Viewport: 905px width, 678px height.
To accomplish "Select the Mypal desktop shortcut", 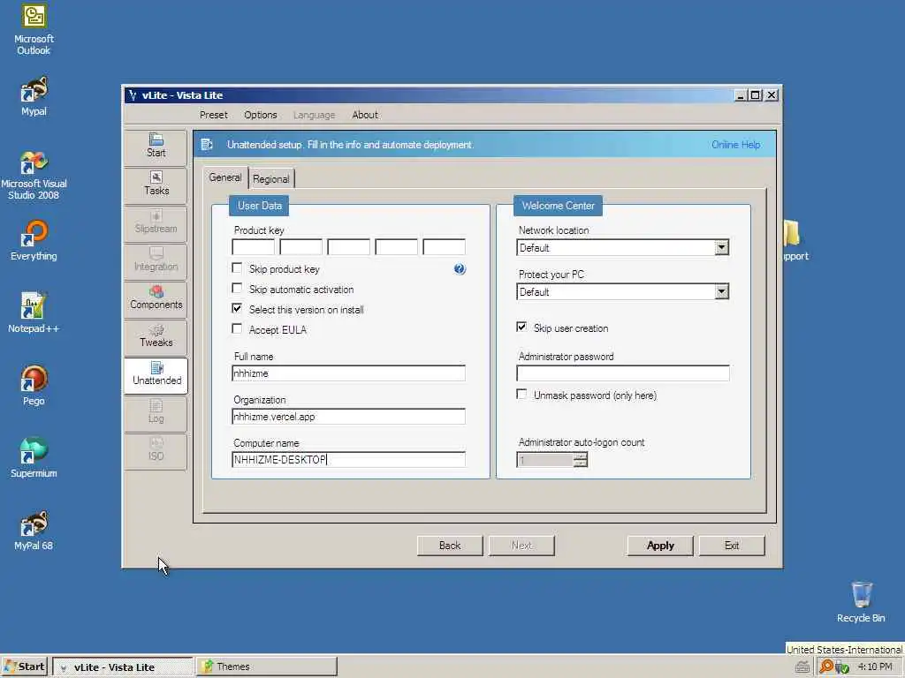I will tap(34, 96).
